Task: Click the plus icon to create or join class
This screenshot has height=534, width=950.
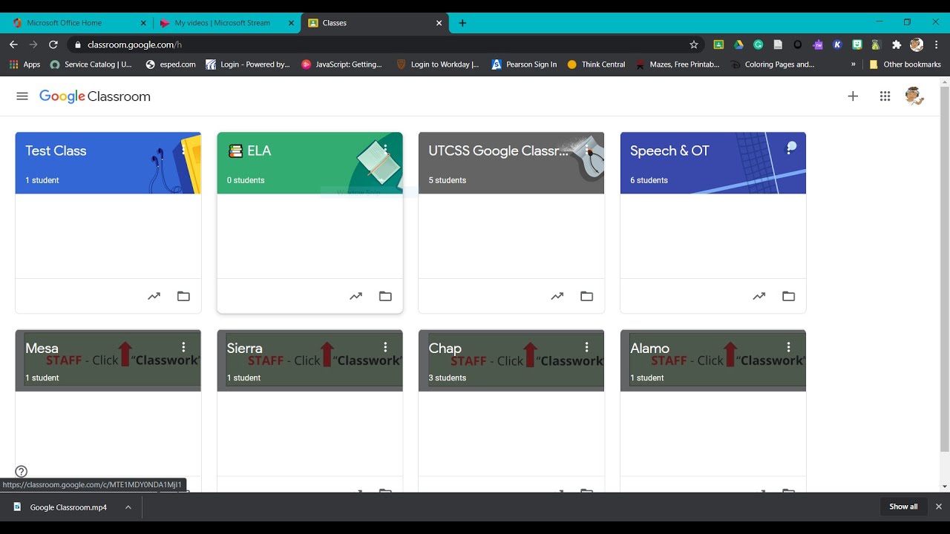Action: [853, 96]
